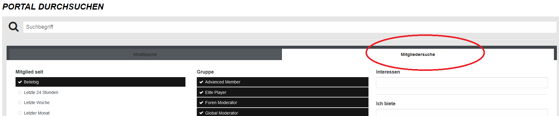Focus the Suchbegriff search field
Image resolution: width=559 pixels, height=116 pixels.
[x=290, y=27]
